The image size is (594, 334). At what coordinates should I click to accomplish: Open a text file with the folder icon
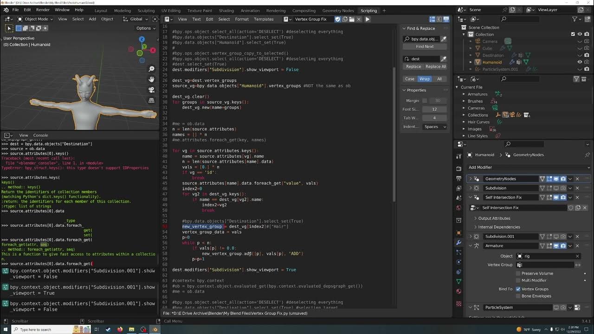click(352, 19)
